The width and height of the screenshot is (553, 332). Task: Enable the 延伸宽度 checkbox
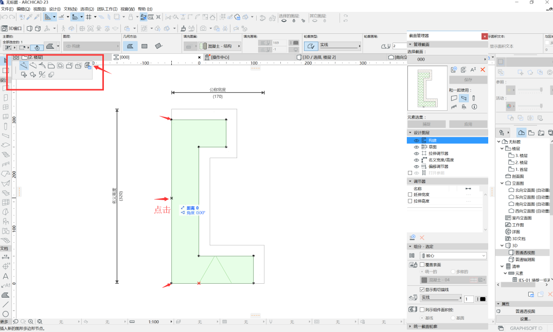[x=410, y=194]
